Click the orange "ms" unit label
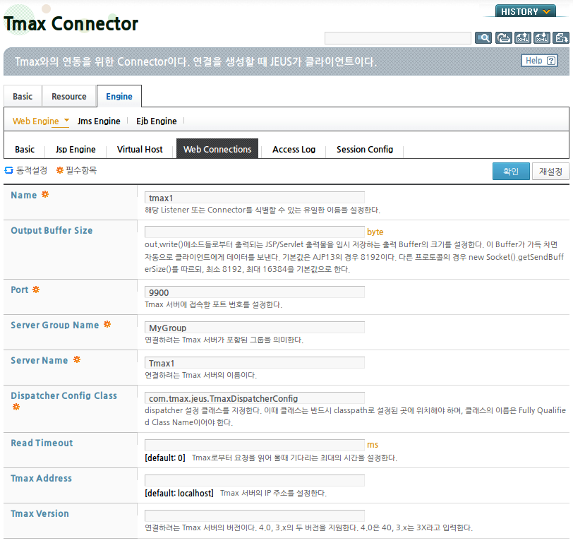 pyautogui.click(x=373, y=445)
